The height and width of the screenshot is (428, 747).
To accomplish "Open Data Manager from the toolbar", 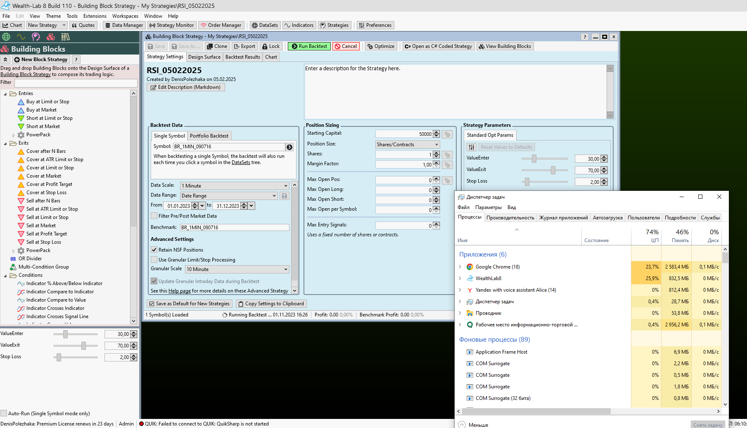I will (x=123, y=25).
